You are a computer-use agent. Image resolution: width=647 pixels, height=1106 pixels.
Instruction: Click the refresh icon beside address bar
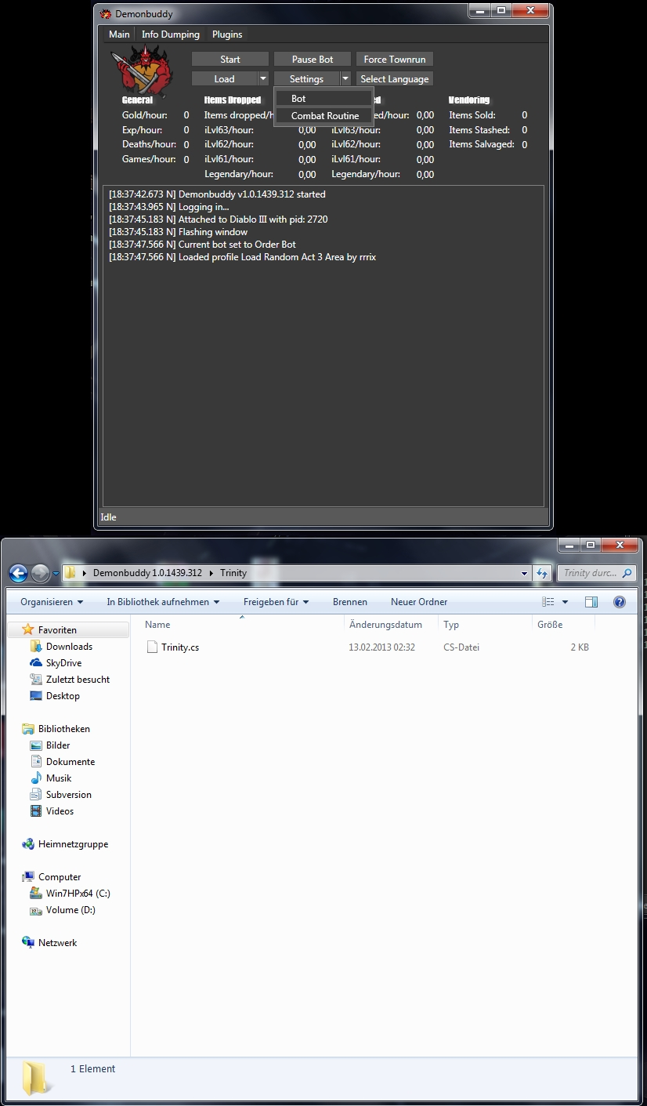(543, 573)
